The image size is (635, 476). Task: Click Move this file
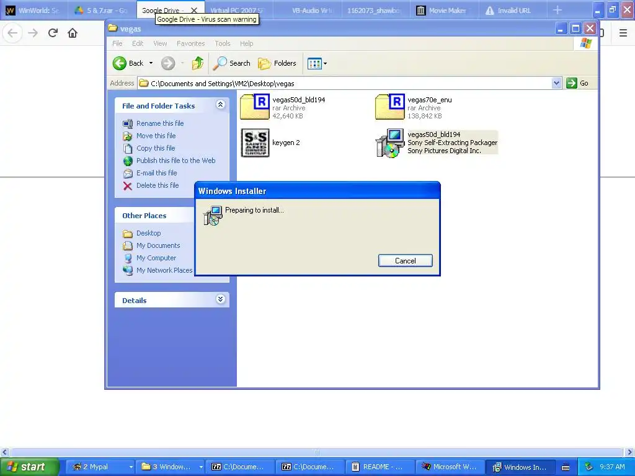[x=156, y=136]
